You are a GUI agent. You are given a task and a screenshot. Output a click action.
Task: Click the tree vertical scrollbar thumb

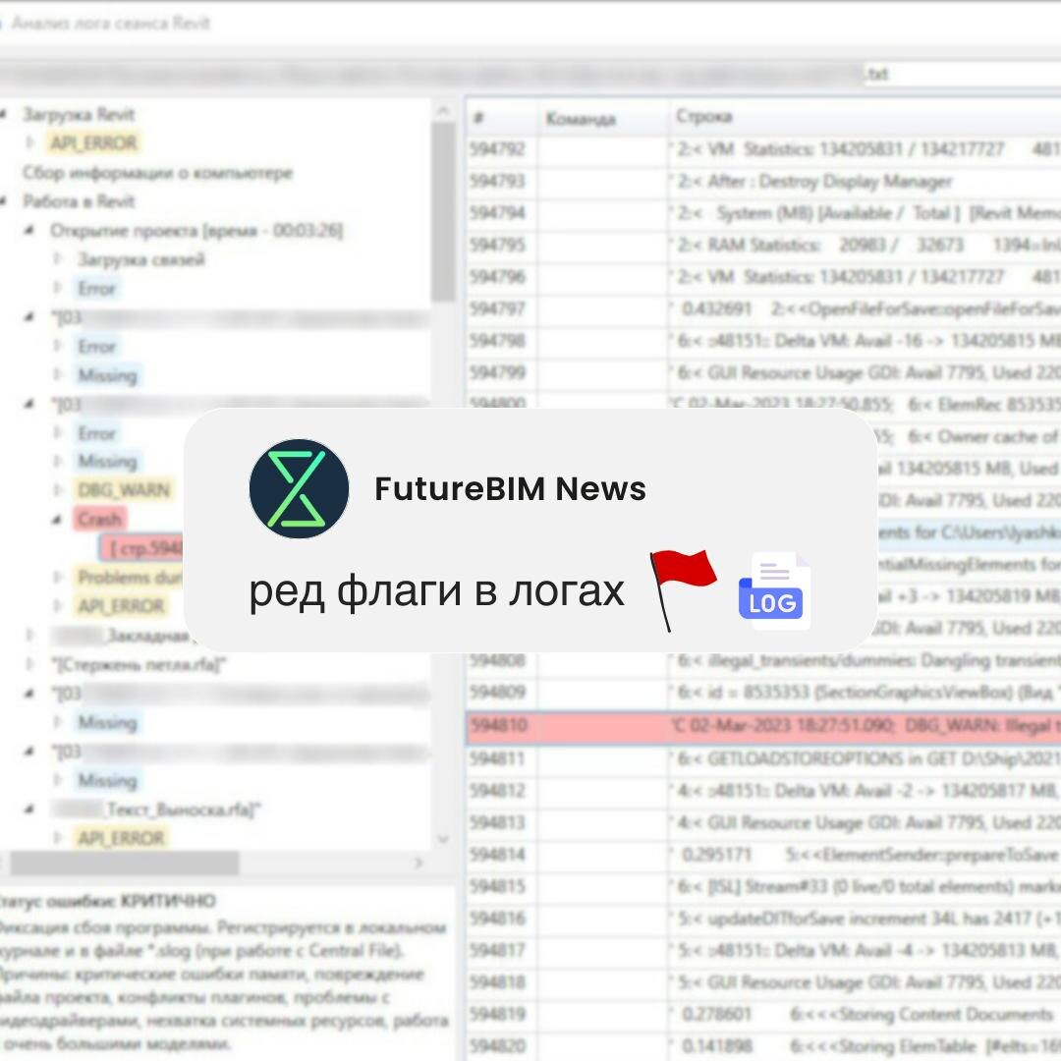tap(443, 211)
